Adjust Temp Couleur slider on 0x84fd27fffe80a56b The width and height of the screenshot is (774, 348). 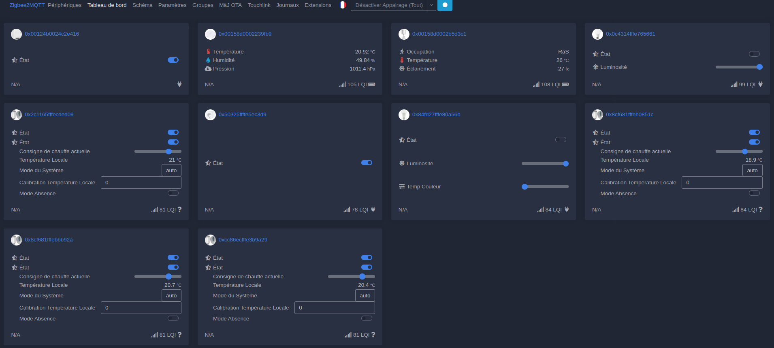pos(545,187)
